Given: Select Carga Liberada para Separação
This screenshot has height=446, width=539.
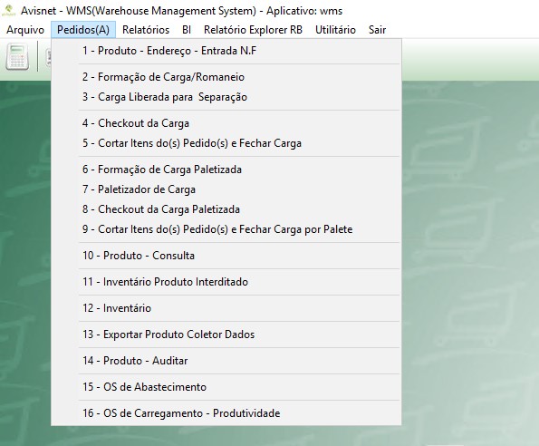Looking at the screenshot, I should pos(226,97).
